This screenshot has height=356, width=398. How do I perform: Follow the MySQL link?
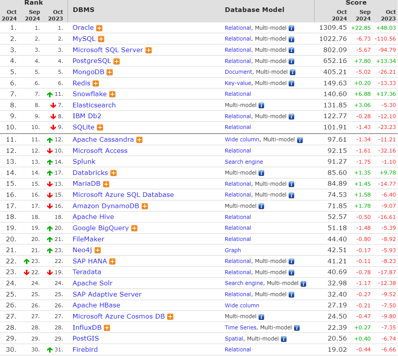click(x=84, y=39)
